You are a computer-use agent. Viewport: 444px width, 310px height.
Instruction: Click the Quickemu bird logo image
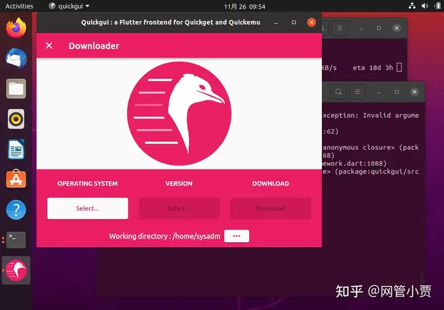[x=179, y=113]
